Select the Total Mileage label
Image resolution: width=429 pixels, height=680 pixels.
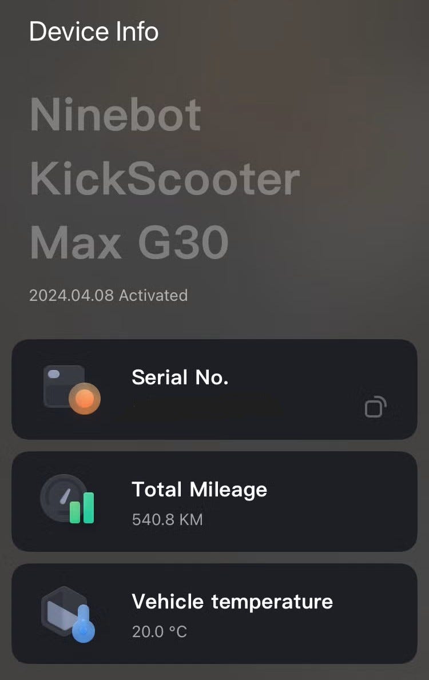pyautogui.click(x=199, y=489)
